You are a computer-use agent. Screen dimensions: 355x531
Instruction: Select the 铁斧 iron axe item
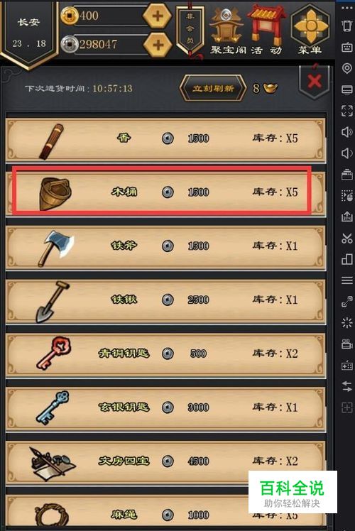(x=165, y=246)
